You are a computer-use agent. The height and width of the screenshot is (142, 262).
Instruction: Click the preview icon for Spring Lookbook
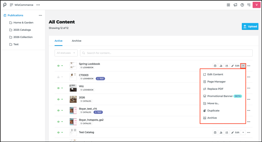point(215,66)
